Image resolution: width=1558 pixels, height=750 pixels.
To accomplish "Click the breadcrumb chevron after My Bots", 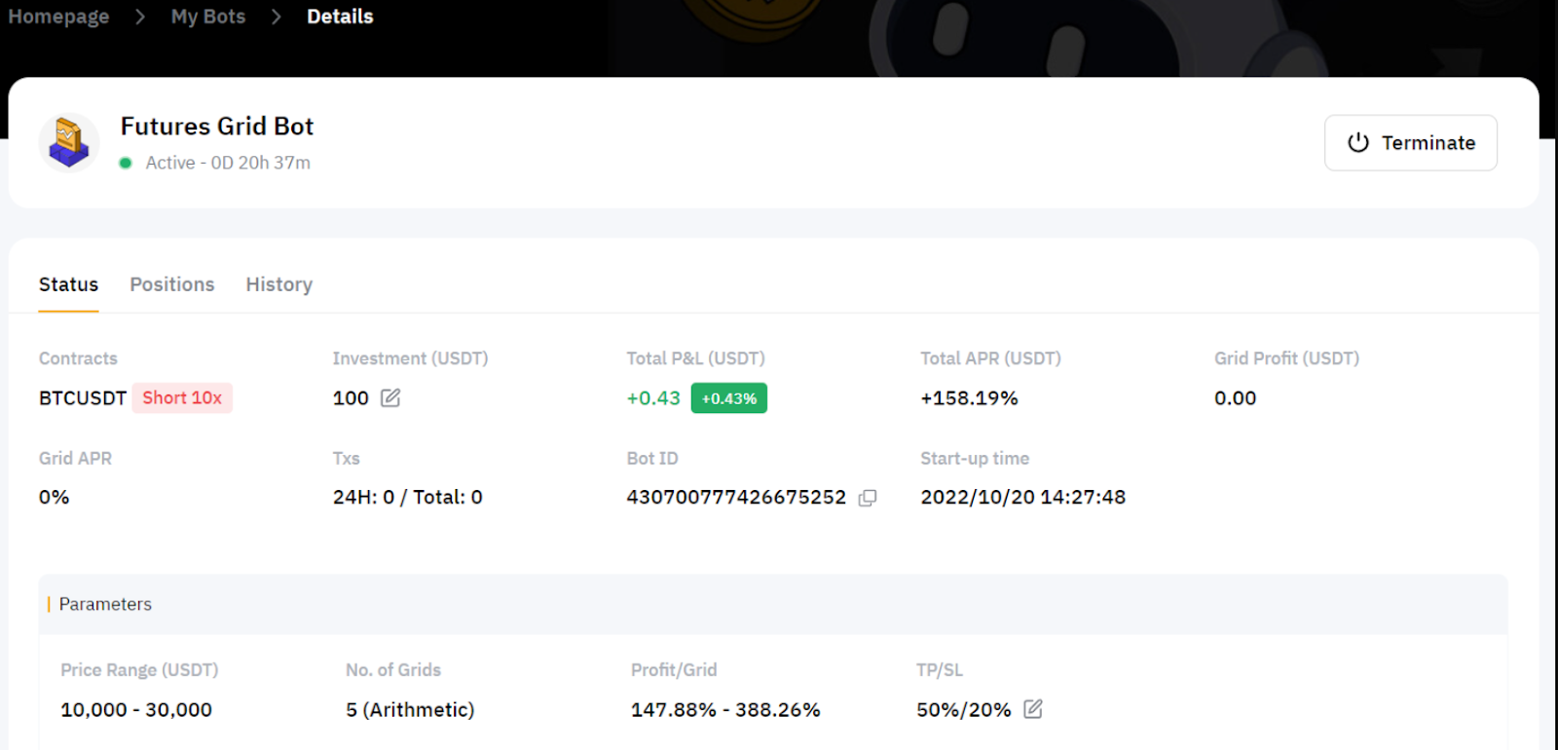I will 277,17.
